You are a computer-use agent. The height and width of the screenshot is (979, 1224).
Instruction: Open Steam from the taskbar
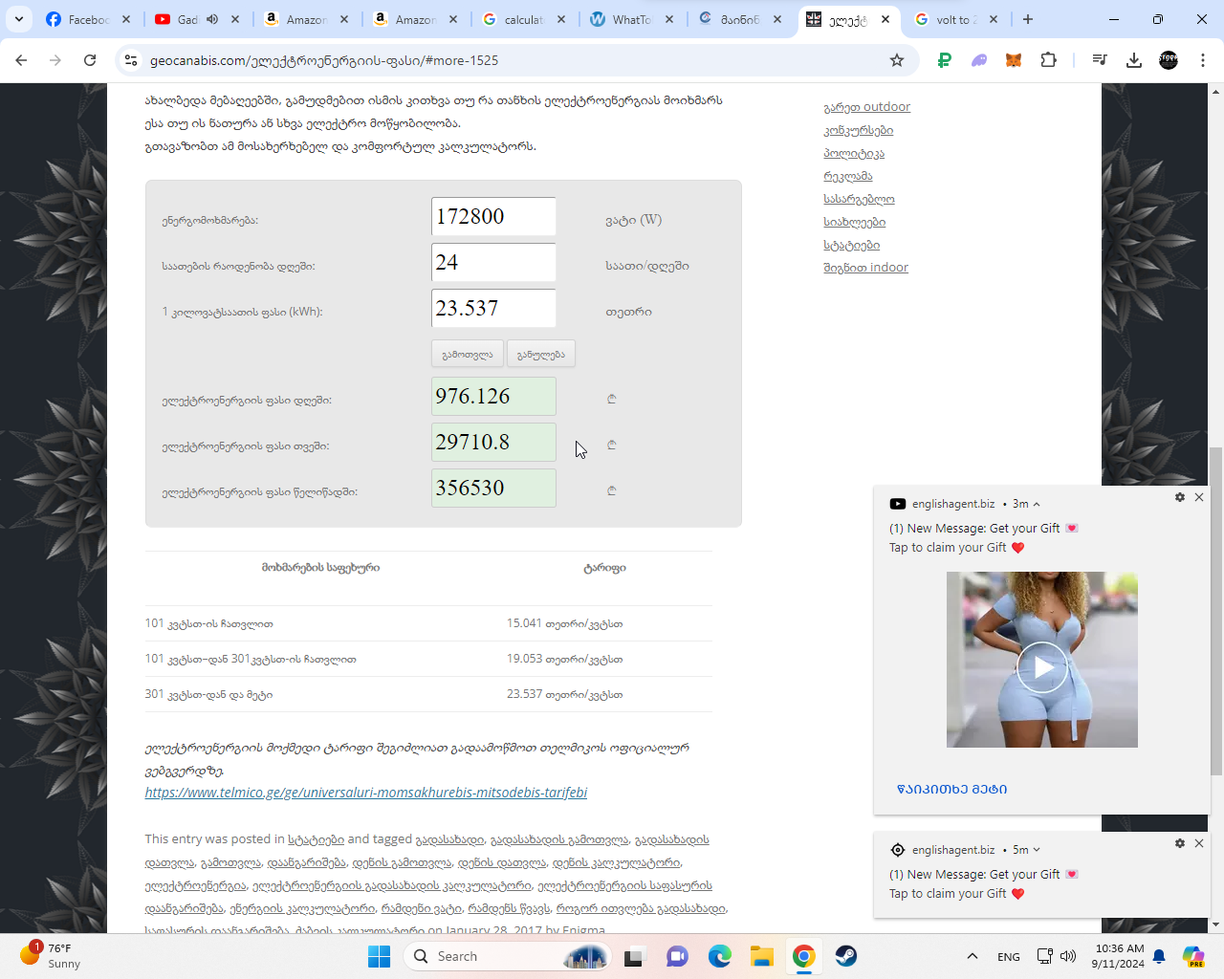pos(845,956)
